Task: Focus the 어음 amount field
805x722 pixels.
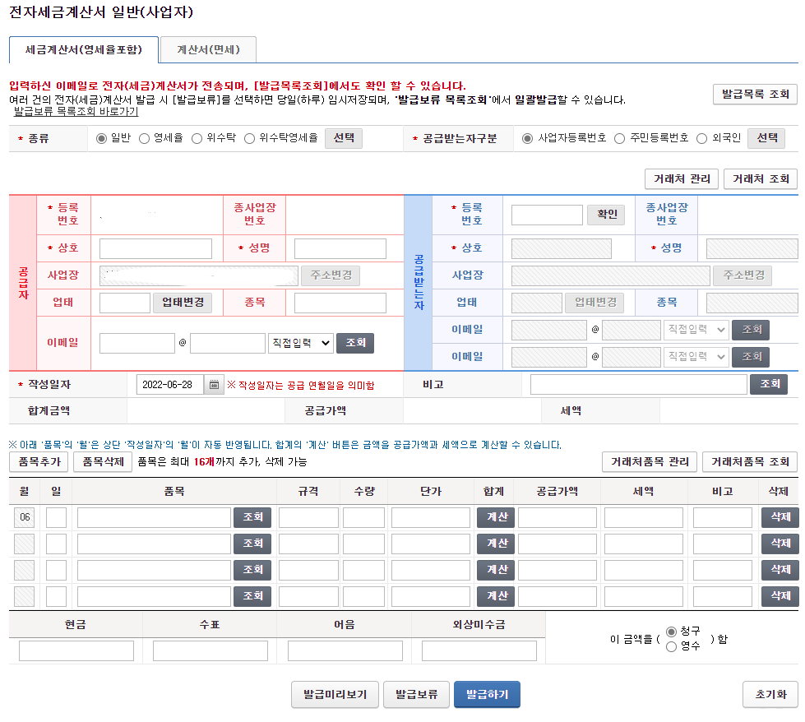Action: tap(345, 650)
